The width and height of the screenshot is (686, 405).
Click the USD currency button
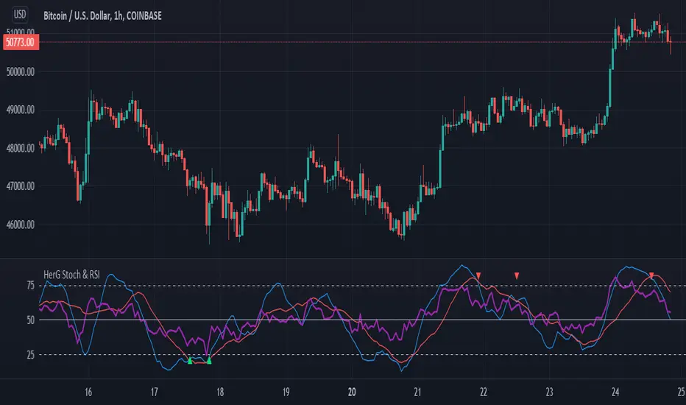coord(20,15)
